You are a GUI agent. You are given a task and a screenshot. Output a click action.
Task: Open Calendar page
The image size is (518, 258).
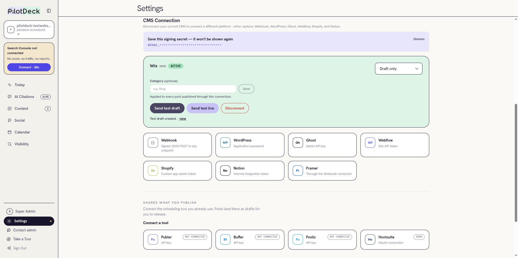click(x=29, y=132)
